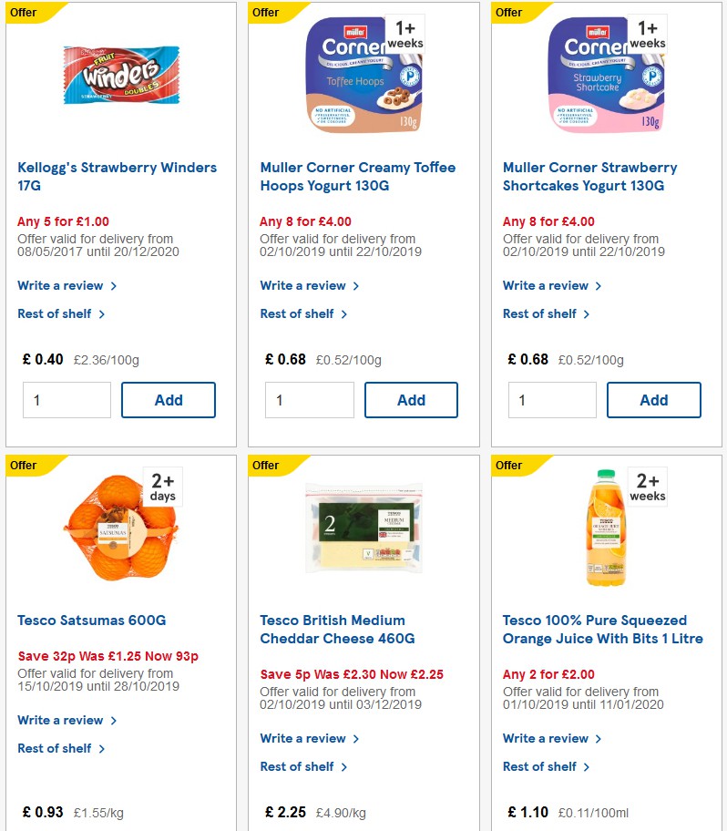Write a review for Tesco Satsumas
727x831 pixels.
pyautogui.click(x=62, y=720)
